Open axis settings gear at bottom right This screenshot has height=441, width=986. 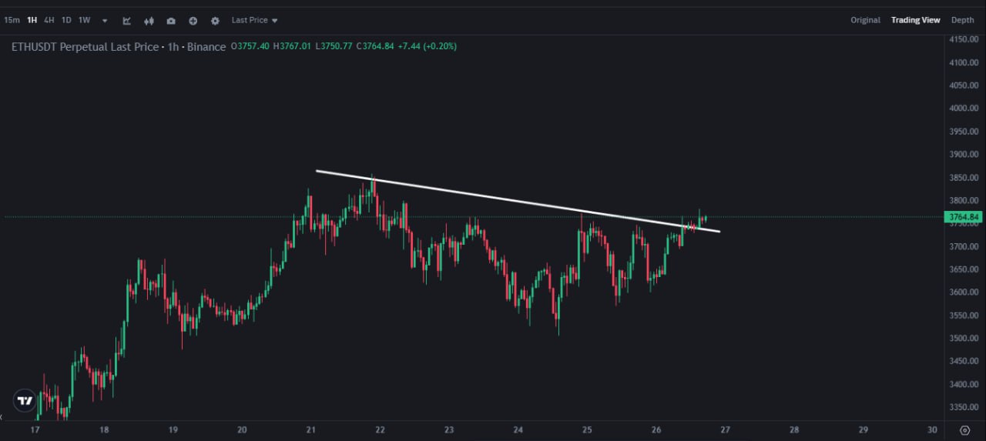pos(965,429)
